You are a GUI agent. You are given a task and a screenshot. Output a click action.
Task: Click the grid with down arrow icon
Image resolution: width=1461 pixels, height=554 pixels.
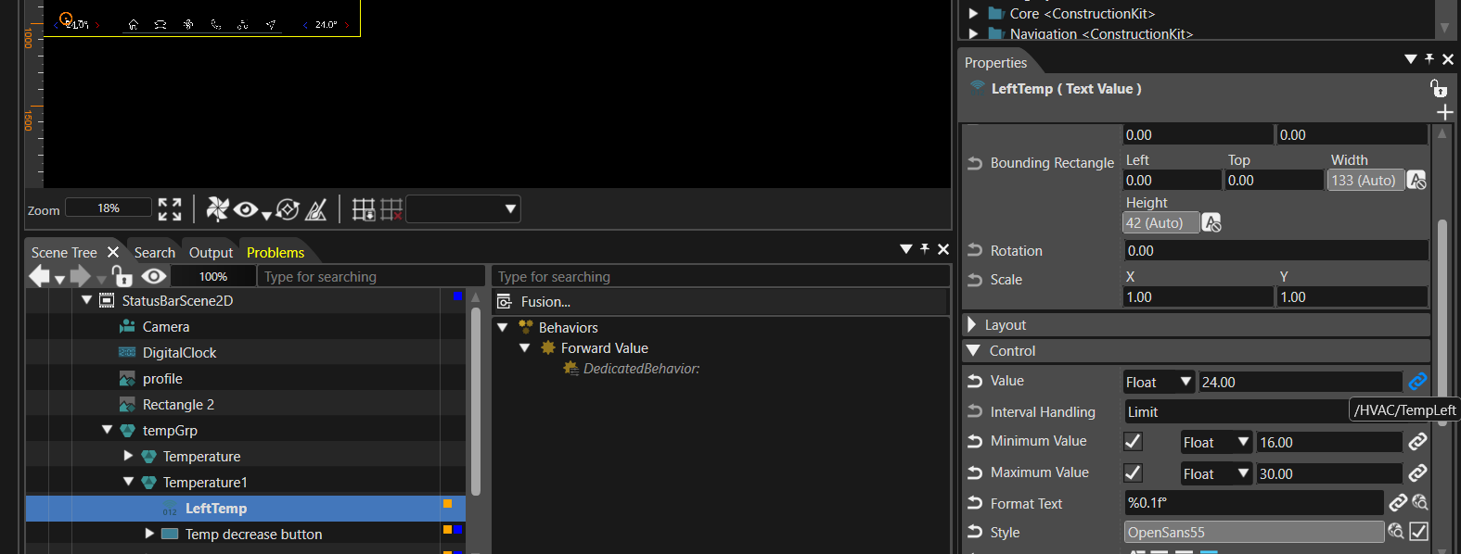tap(364, 209)
